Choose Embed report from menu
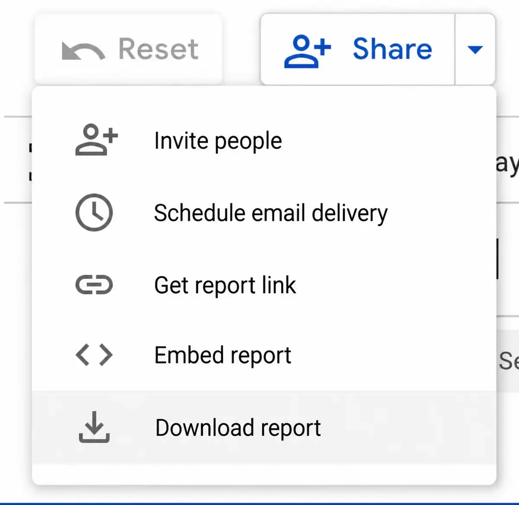519x505 pixels. (264, 355)
